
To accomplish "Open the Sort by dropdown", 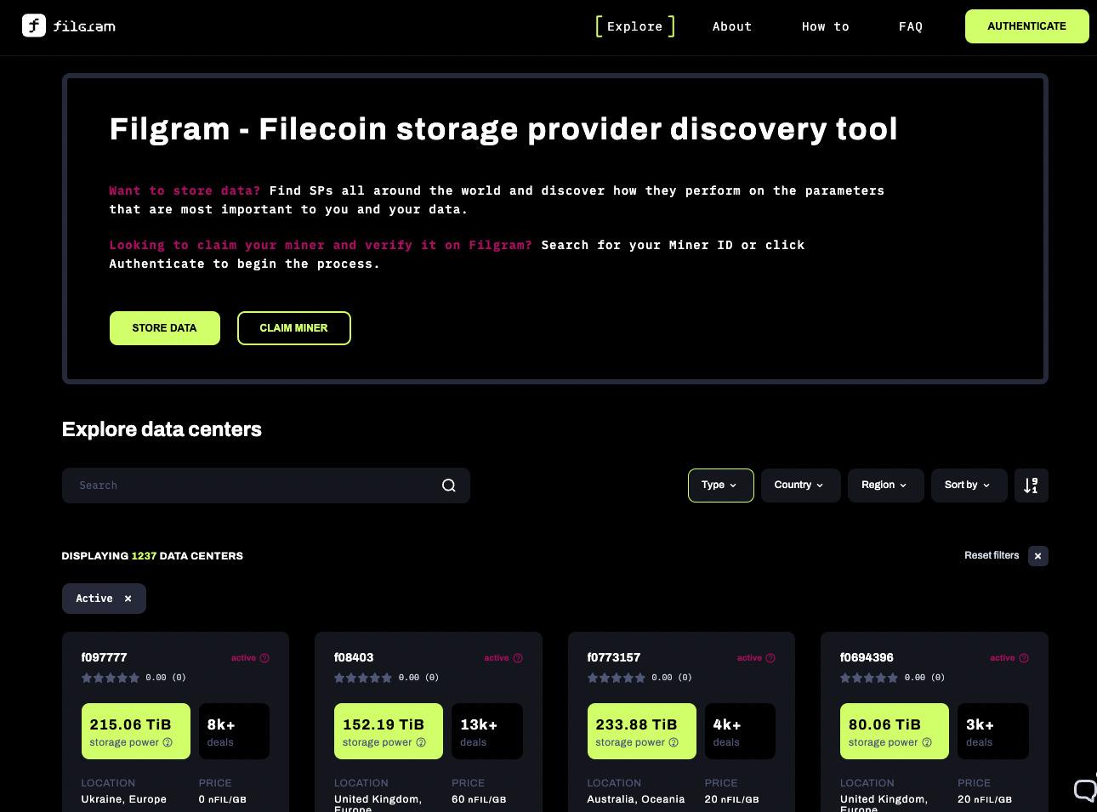I will click(969, 485).
